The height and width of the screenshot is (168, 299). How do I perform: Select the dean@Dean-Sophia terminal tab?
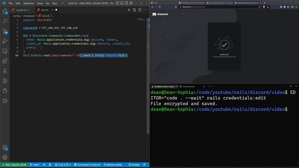coord(164,86)
